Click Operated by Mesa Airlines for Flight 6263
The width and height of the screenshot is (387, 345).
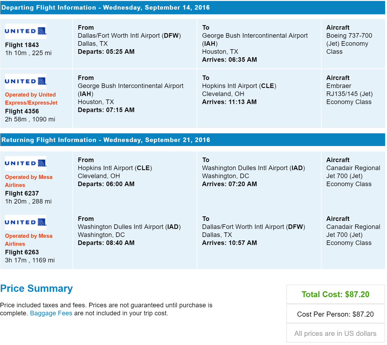(29, 240)
